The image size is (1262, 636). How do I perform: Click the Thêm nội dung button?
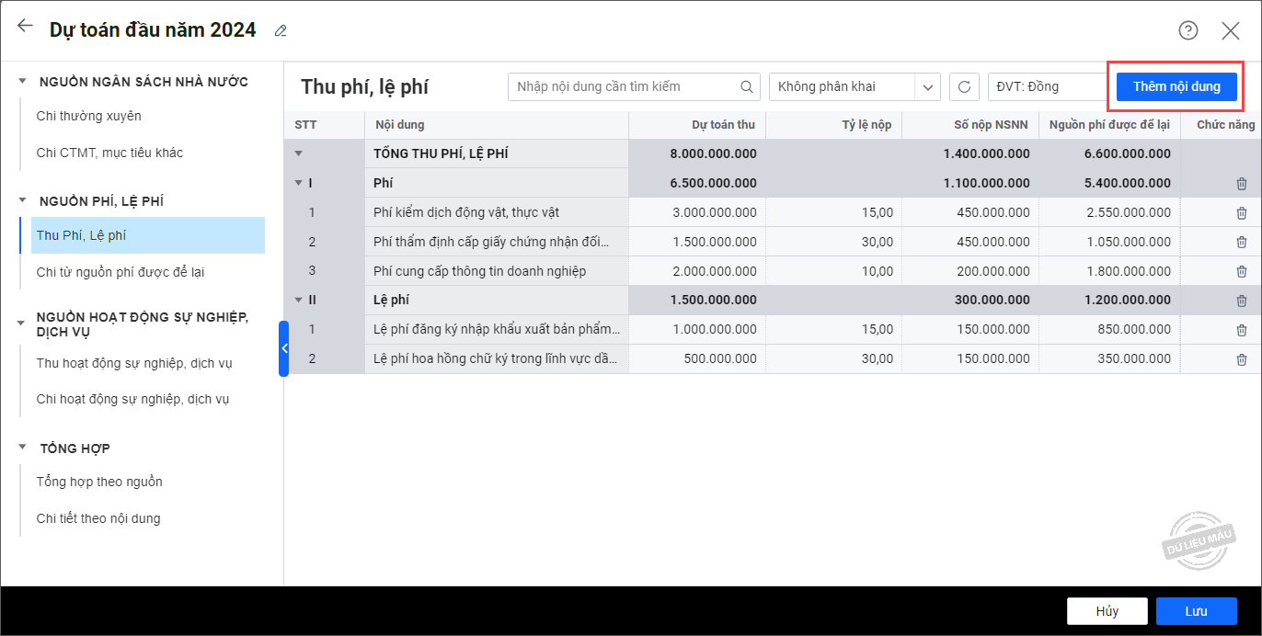(x=1176, y=86)
